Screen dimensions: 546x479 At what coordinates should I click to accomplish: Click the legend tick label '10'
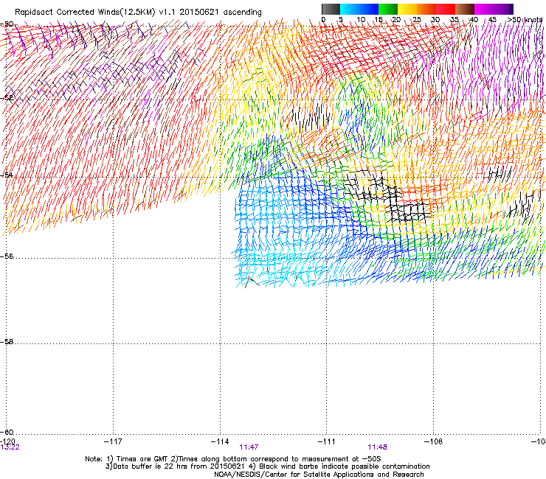coord(361,19)
